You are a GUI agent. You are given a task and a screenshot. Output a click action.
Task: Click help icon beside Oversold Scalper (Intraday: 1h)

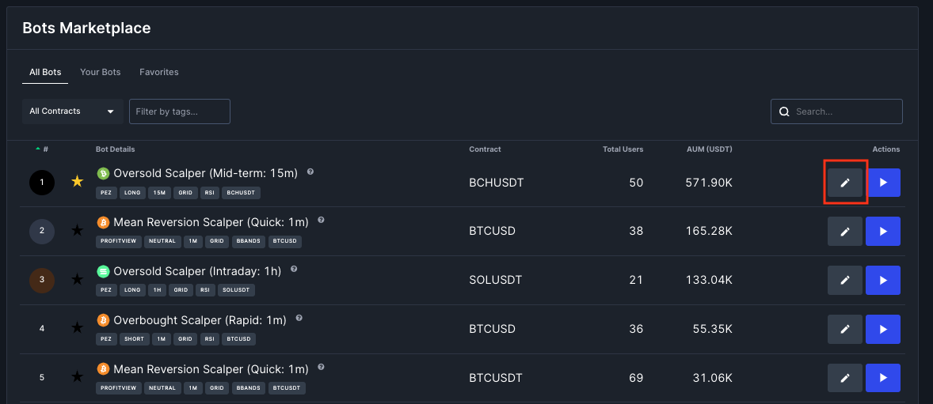point(294,270)
